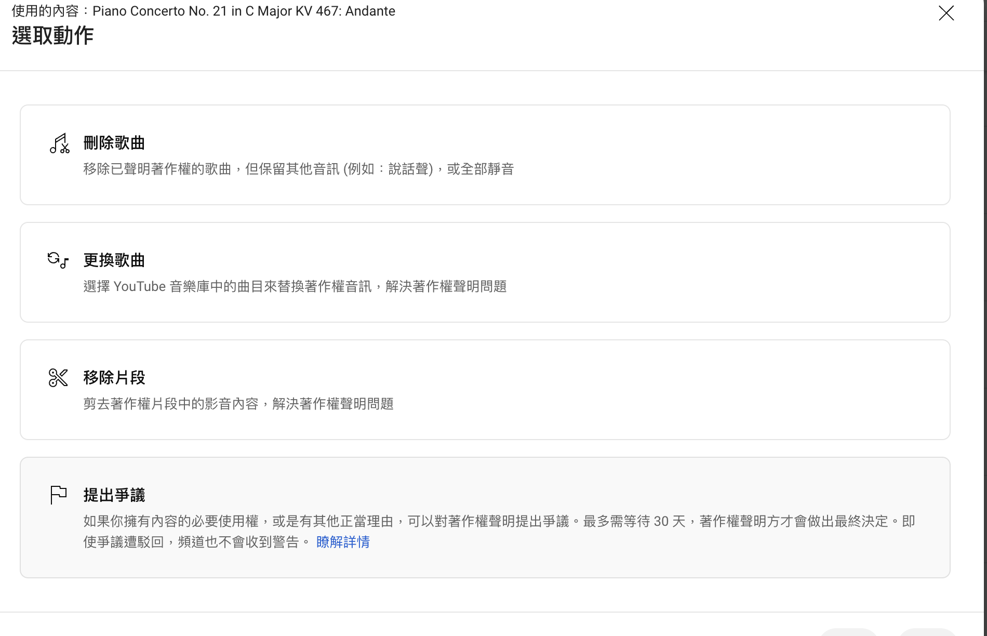Select the 提出爭議 option title

coord(114,495)
